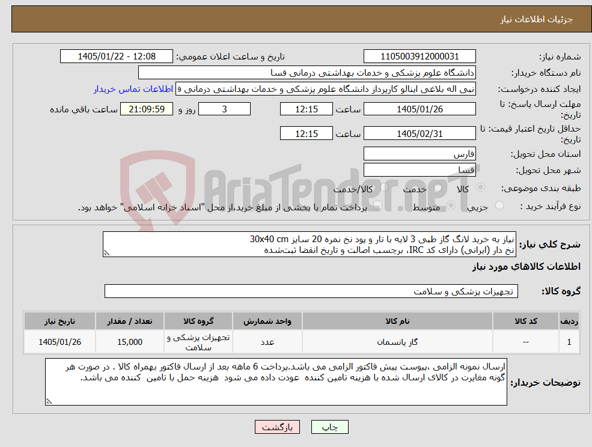This screenshot has height=447, width=592.
Task: Click the goods group field تجهیزات پزشکی و سلامت
Action: click(311, 291)
